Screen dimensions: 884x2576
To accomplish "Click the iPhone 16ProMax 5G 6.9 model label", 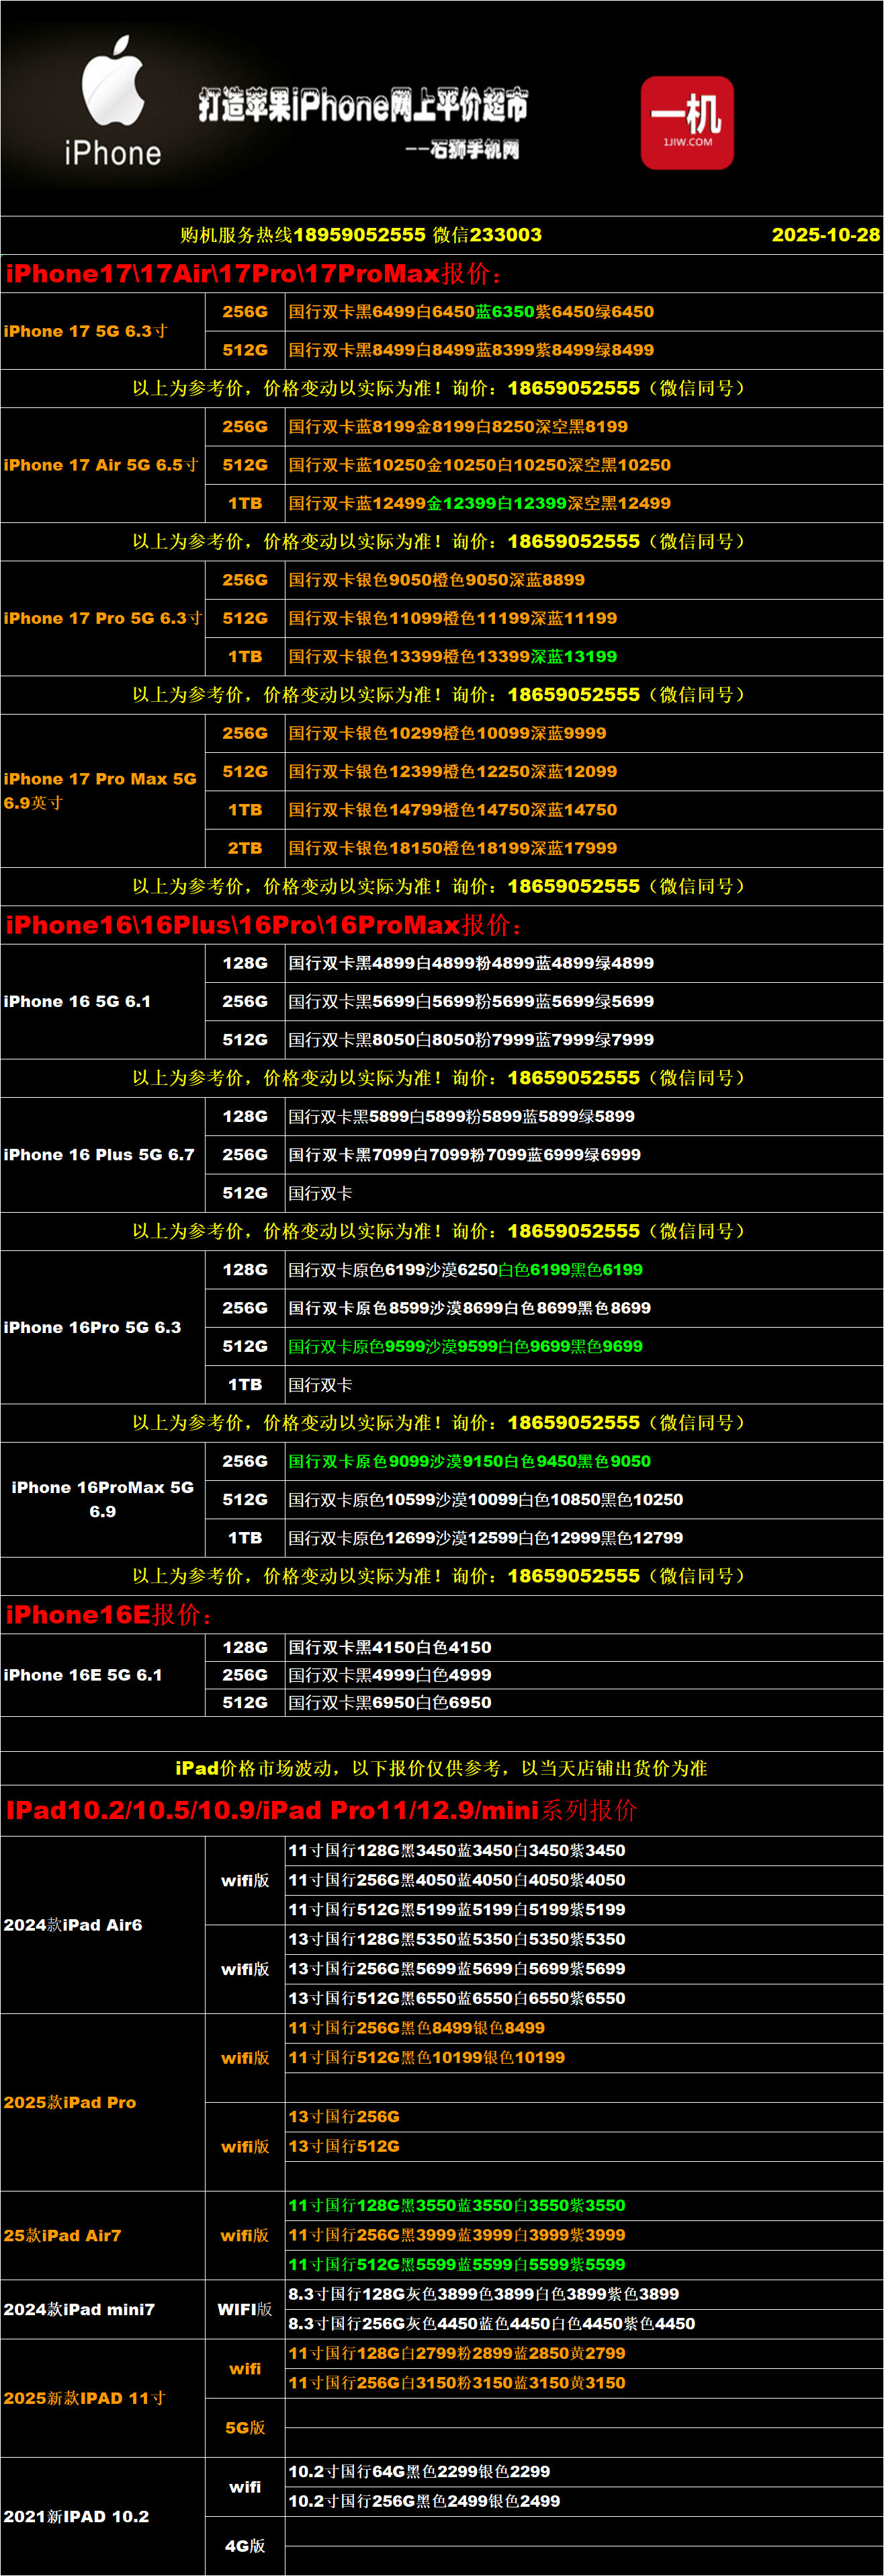I will 102,1499.
